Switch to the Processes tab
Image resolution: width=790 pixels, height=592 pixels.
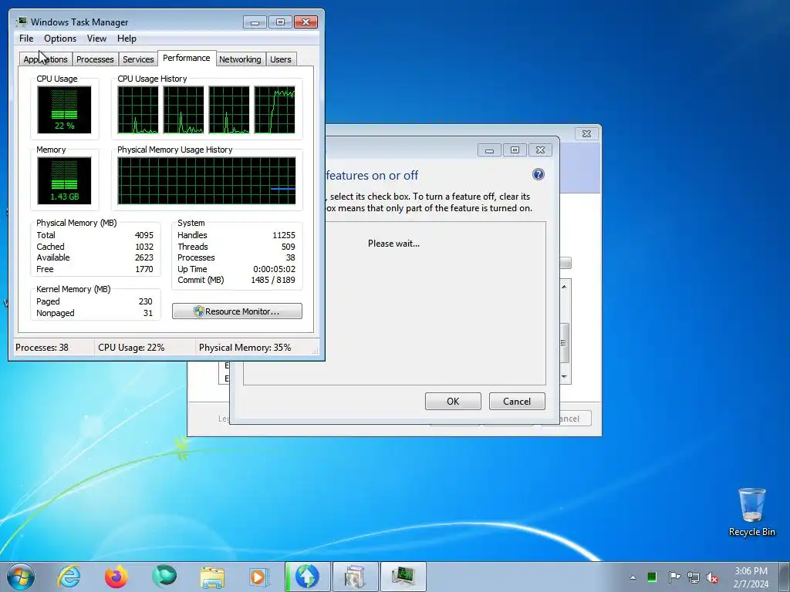[95, 59]
